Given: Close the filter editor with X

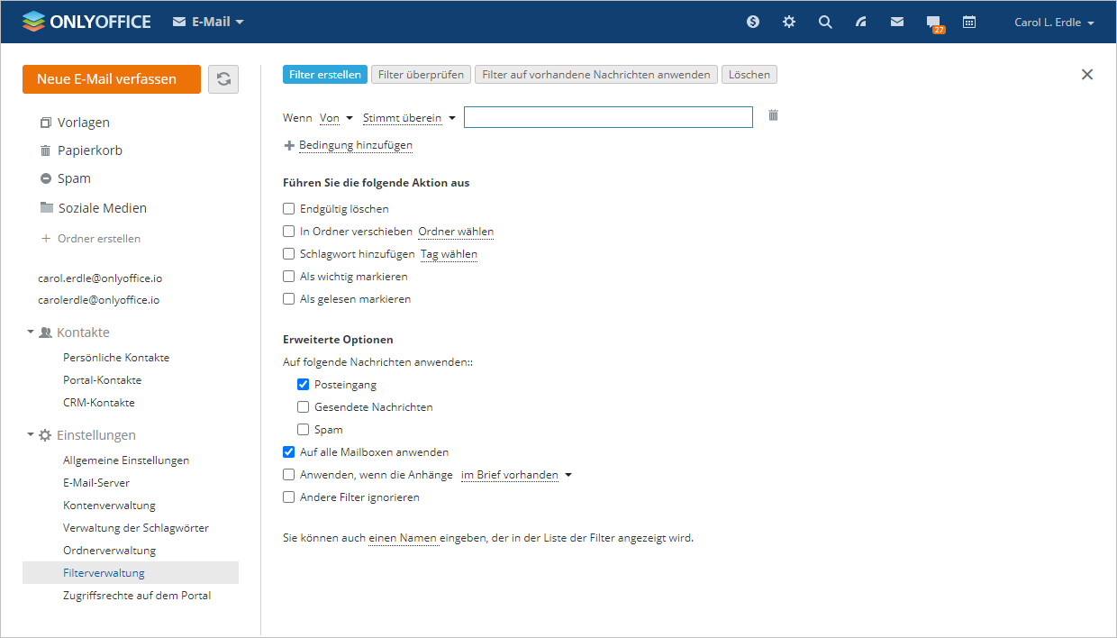Looking at the screenshot, I should (1087, 75).
